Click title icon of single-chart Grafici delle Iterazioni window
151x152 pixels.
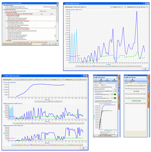[x=64, y=4]
